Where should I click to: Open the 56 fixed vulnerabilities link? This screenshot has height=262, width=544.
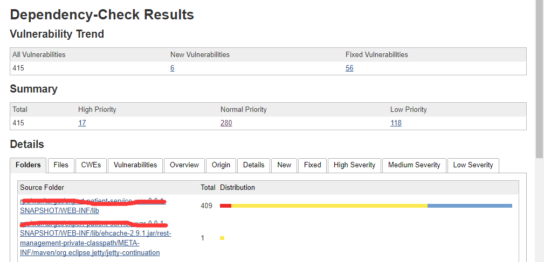click(x=349, y=68)
